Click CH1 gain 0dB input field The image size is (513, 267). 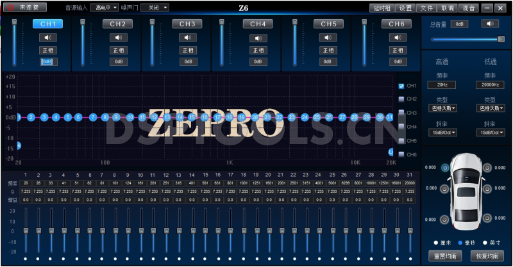click(49, 61)
